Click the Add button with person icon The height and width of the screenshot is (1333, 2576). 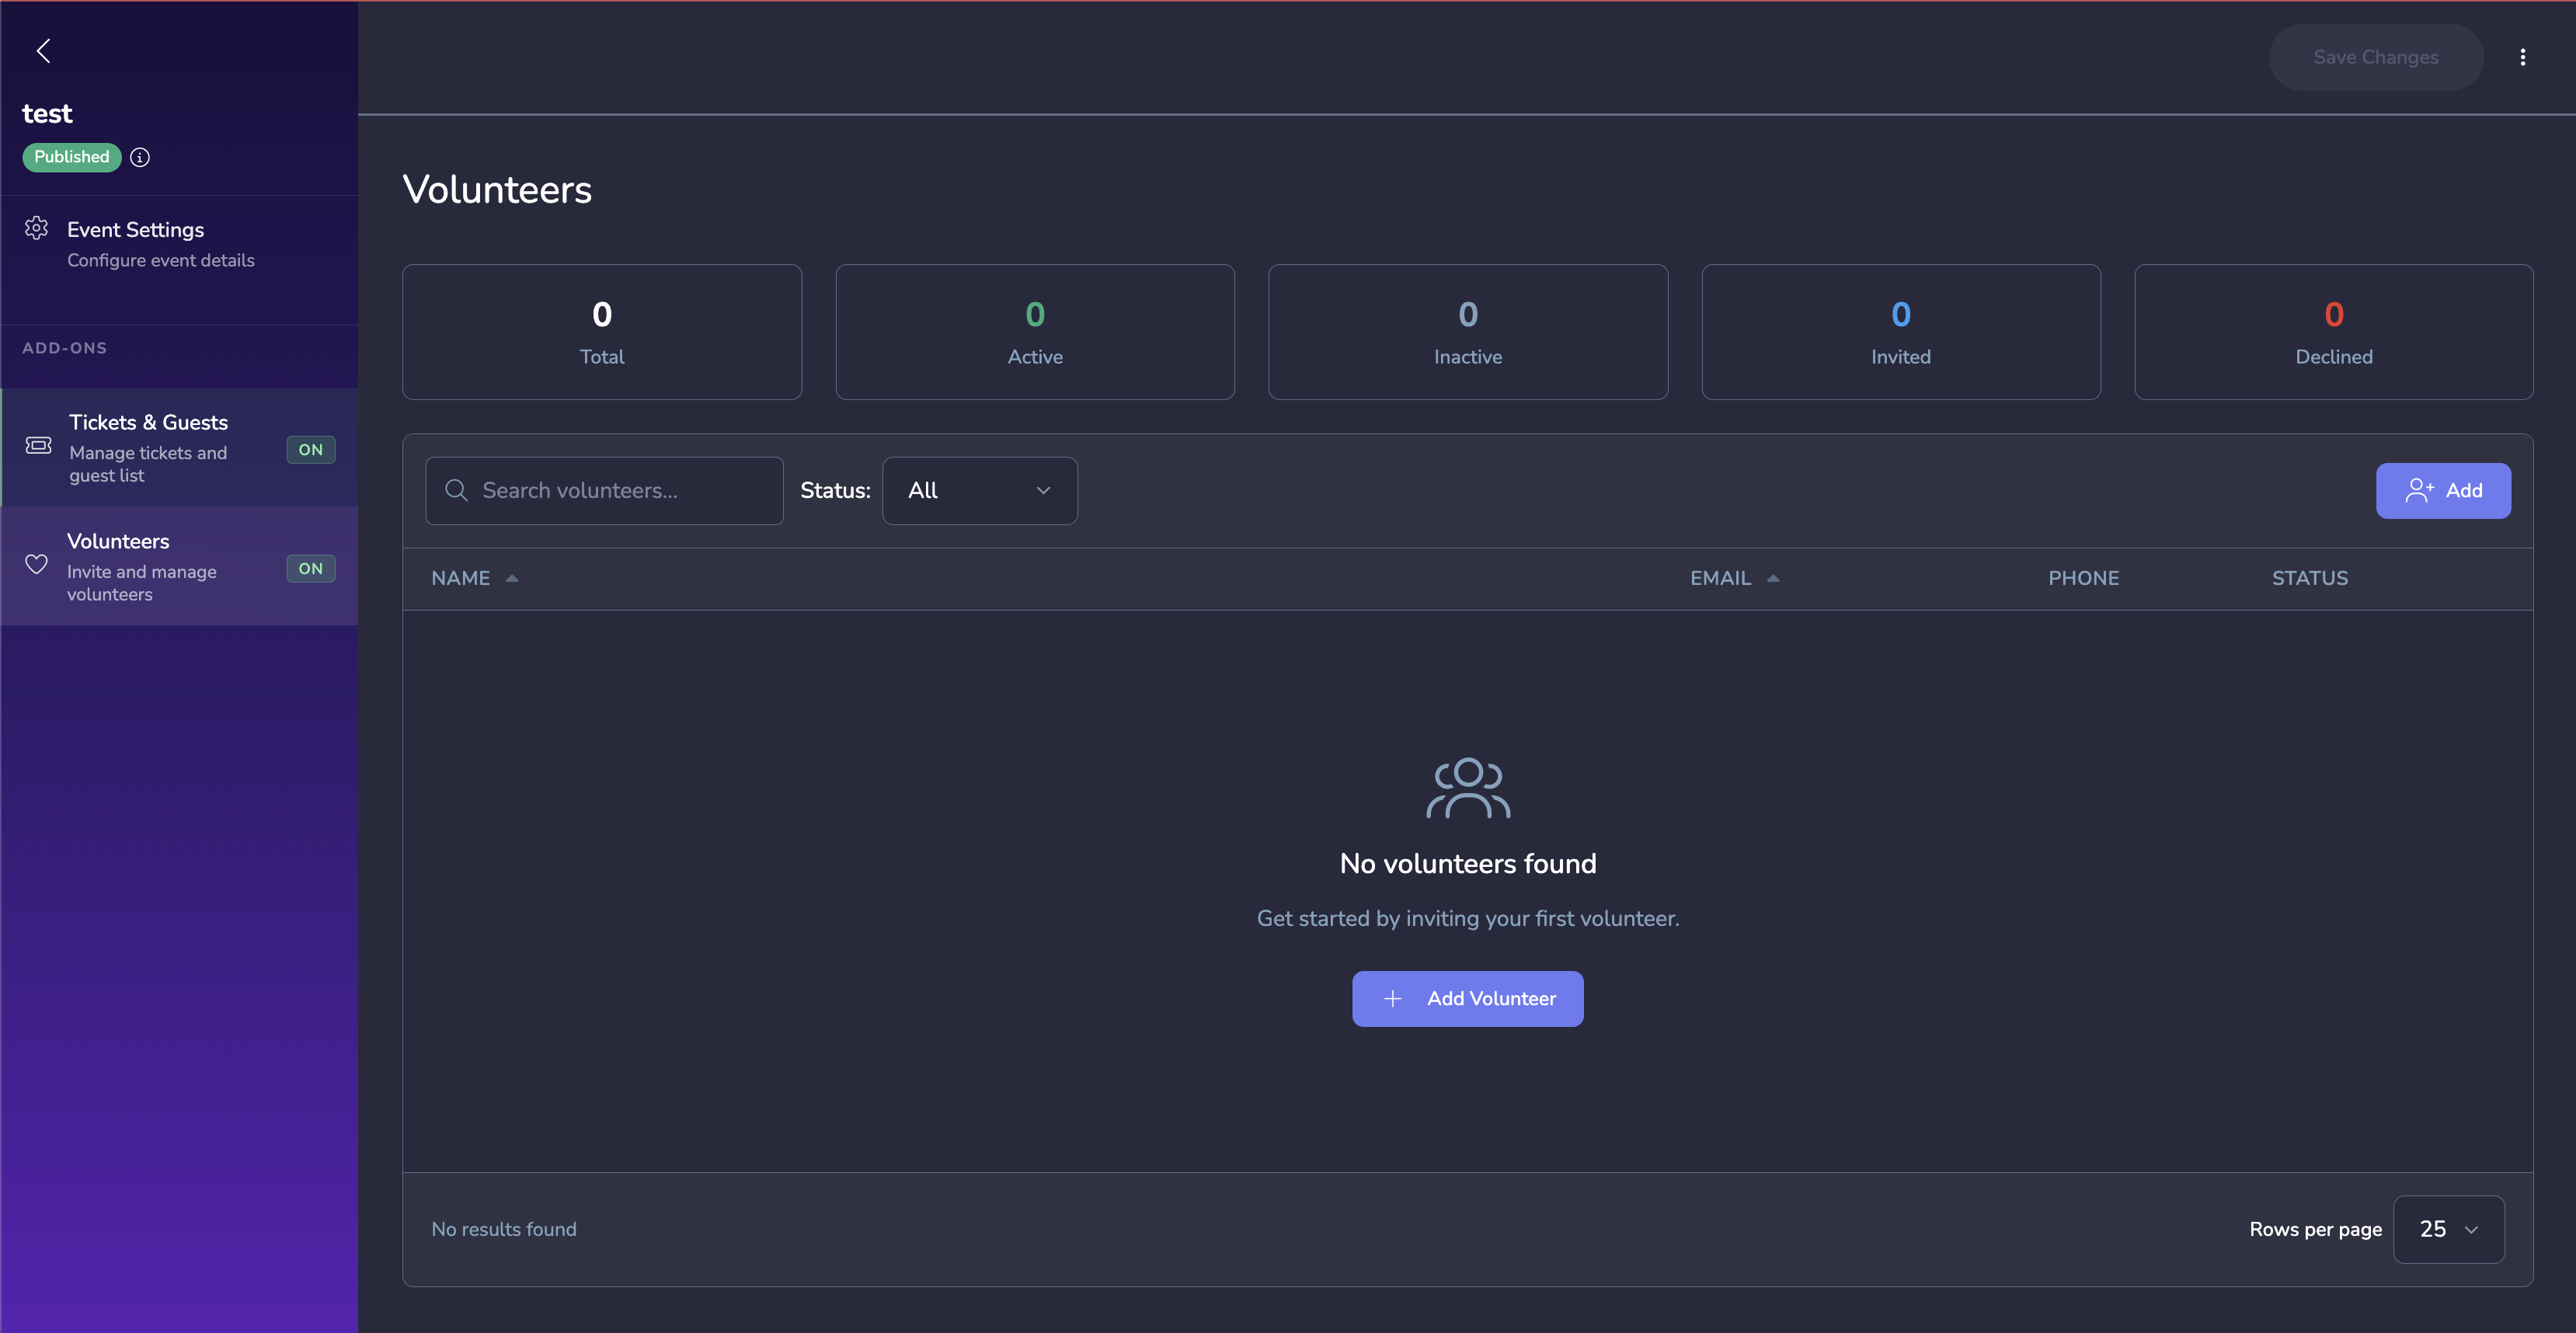pyautogui.click(x=2442, y=490)
